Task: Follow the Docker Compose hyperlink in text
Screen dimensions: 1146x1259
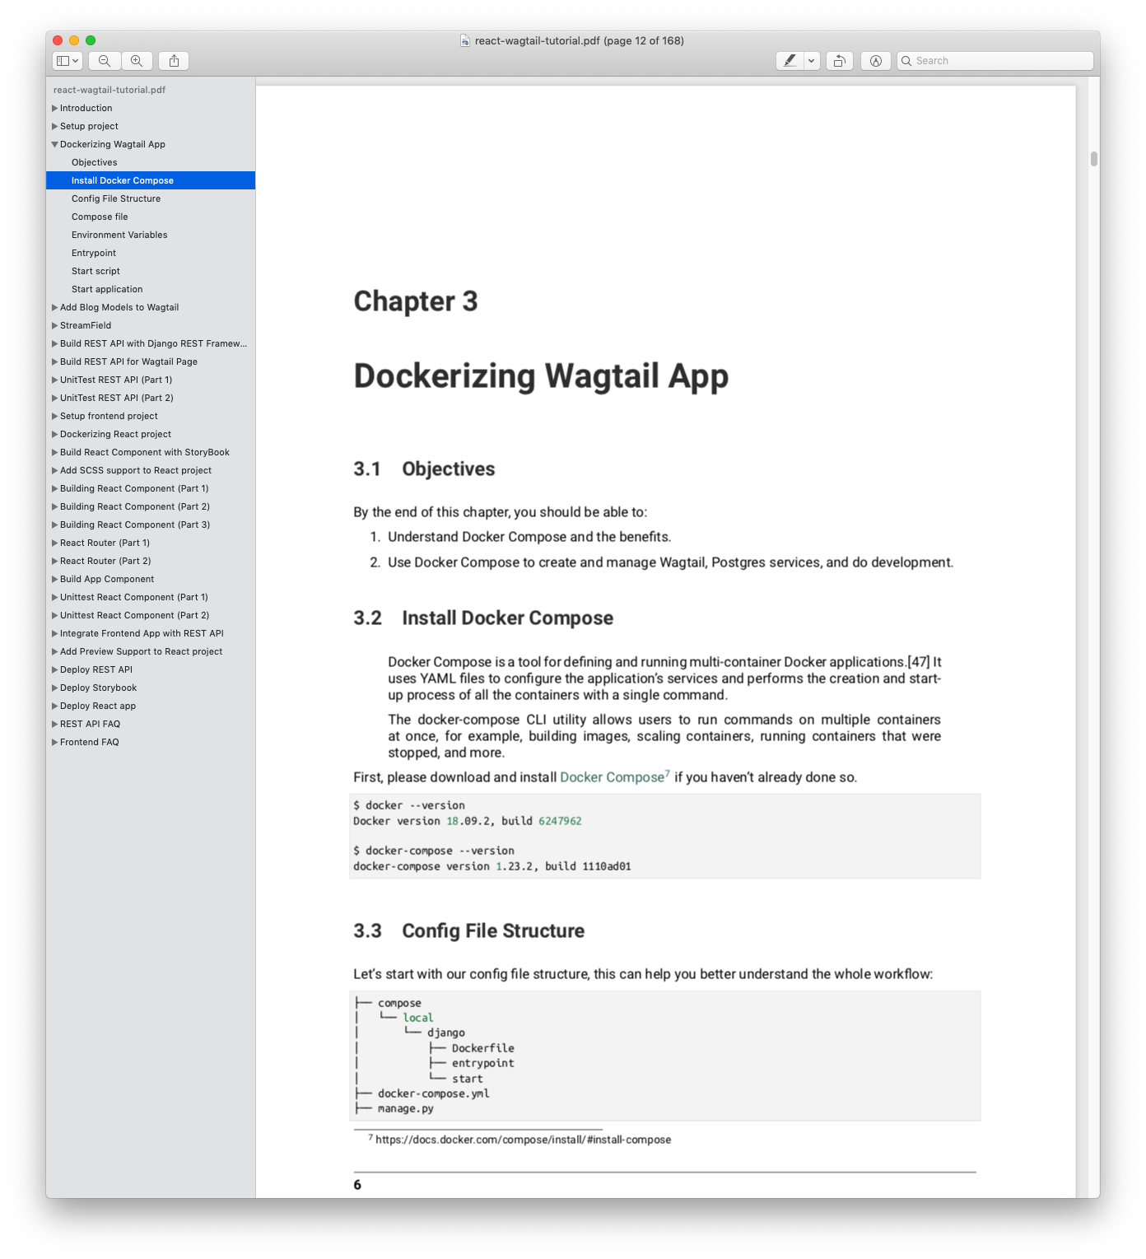Action: tap(612, 777)
